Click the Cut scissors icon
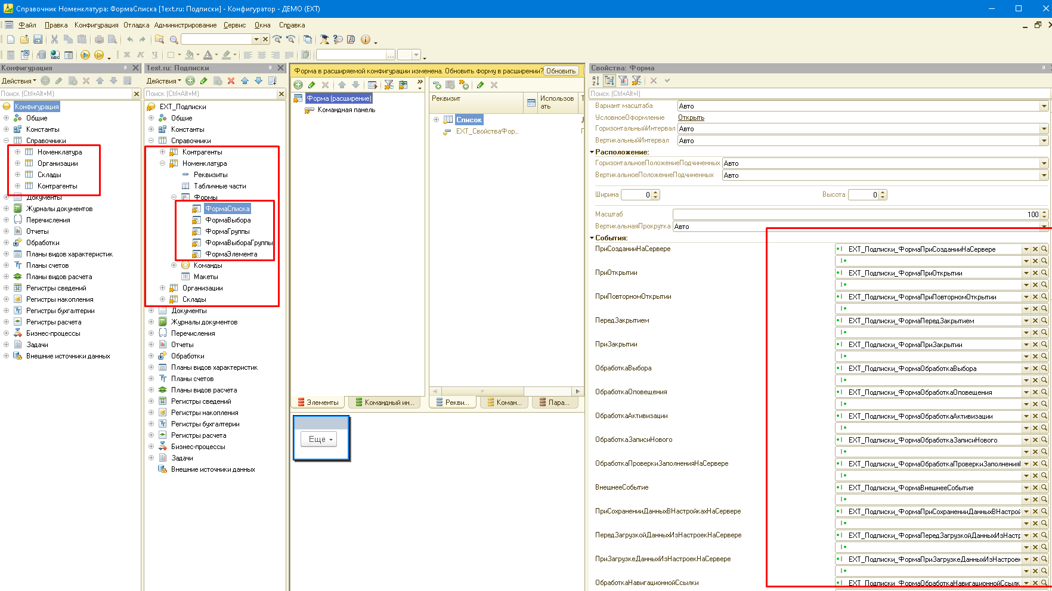The width and height of the screenshot is (1052, 591). point(54,39)
